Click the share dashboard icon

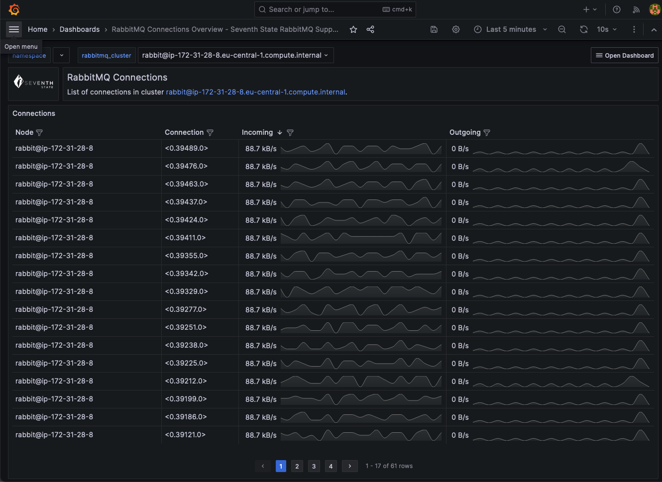pos(370,29)
